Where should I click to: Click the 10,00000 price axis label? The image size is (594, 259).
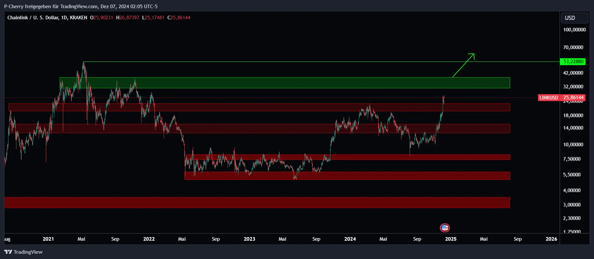click(x=573, y=145)
